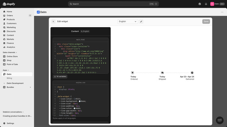Select the Content tab
The image size is (227, 127).
pyautogui.click(x=75, y=31)
